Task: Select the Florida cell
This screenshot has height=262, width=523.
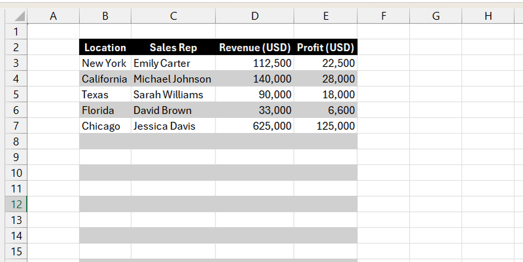Action: pos(105,110)
